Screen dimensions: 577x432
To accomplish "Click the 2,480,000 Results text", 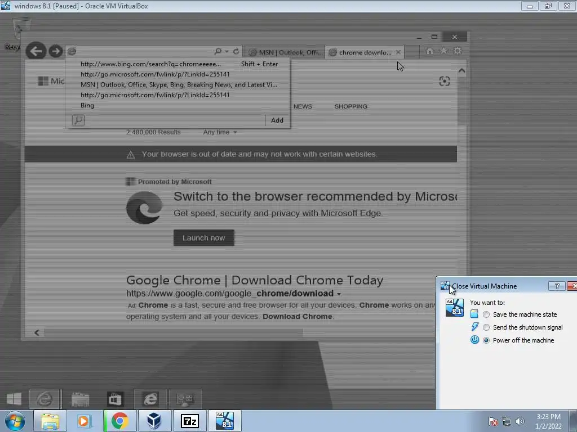I will point(153,132).
